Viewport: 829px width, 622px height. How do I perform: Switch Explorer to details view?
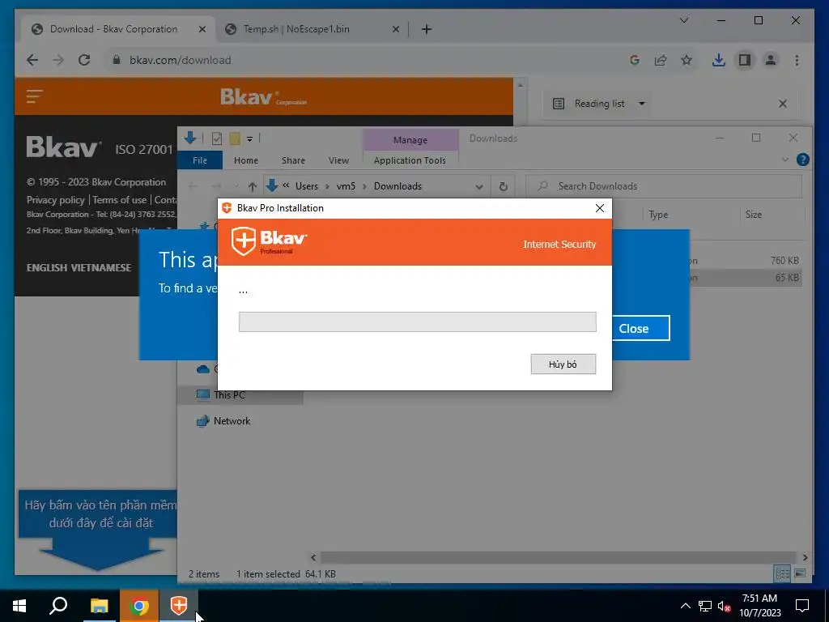pos(783,573)
